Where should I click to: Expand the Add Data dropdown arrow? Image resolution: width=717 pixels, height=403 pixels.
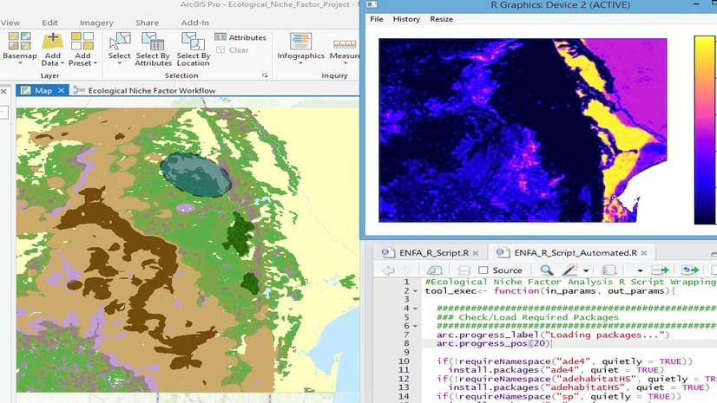coord(62,63)
